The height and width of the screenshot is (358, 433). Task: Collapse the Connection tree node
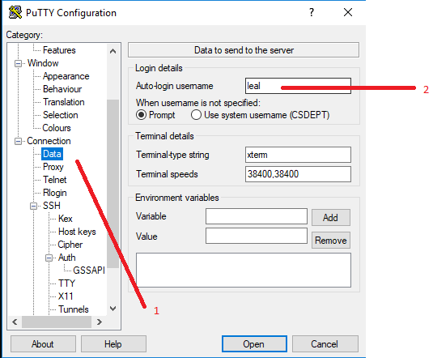18,141
